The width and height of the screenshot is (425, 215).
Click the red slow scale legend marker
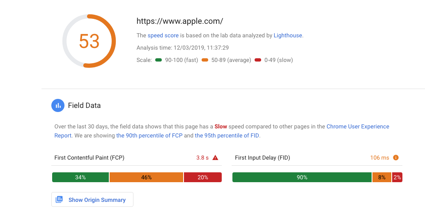(258, 60)
